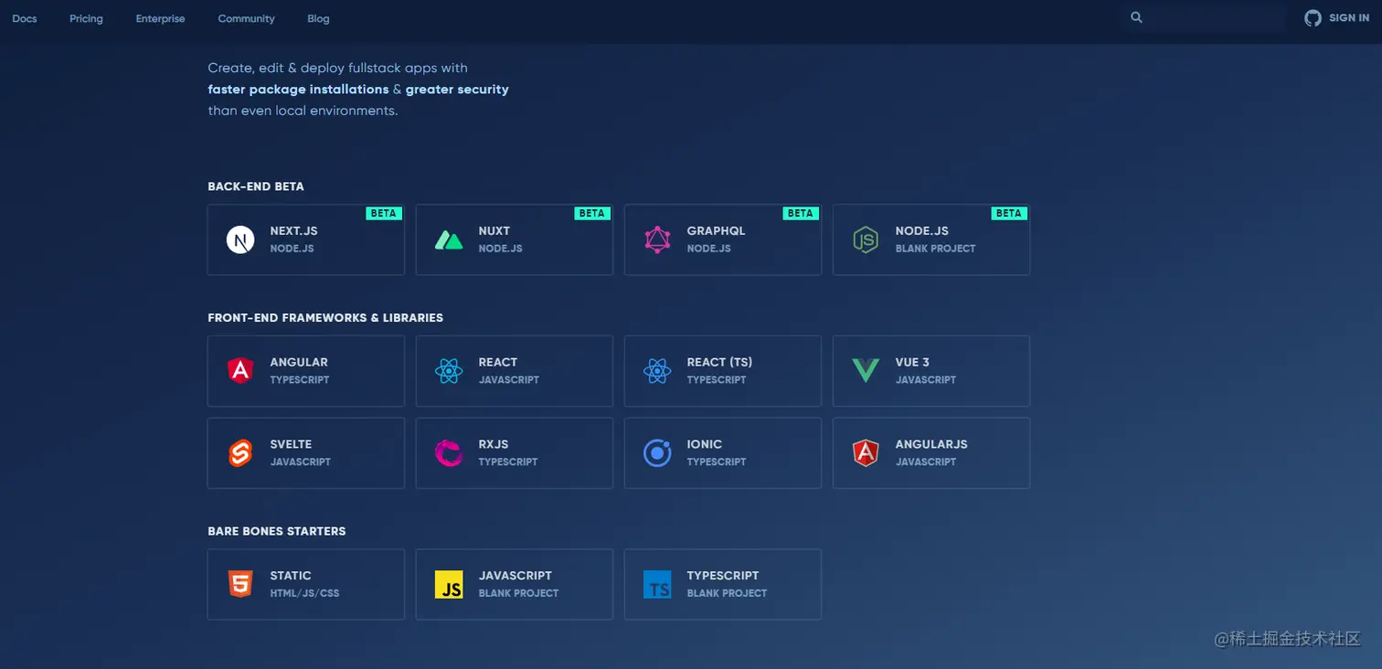
Task: Click 'greater security' bold text
Action: click(457, 90)
